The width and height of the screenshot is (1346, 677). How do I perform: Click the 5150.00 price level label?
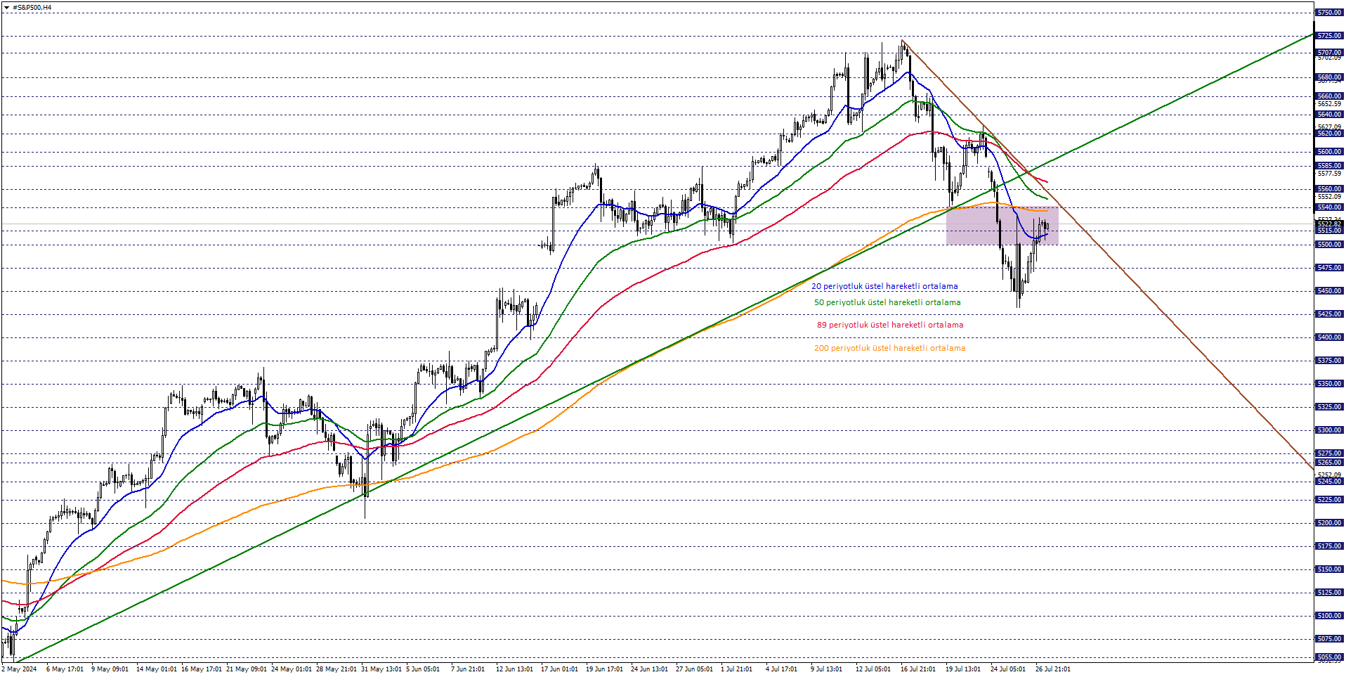[1329, 569]
